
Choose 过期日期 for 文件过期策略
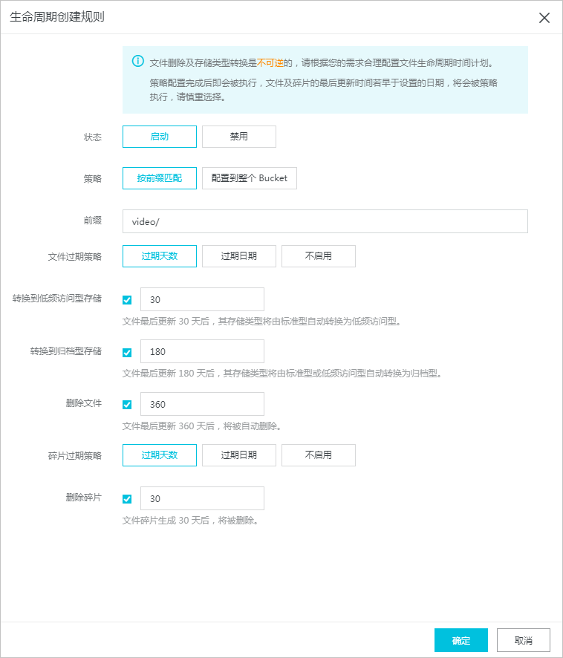[x=239, y=256]
